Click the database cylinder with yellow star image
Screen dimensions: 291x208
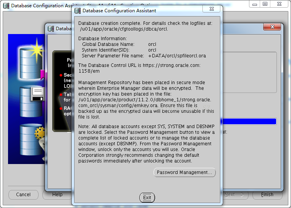tap(31, 60)
